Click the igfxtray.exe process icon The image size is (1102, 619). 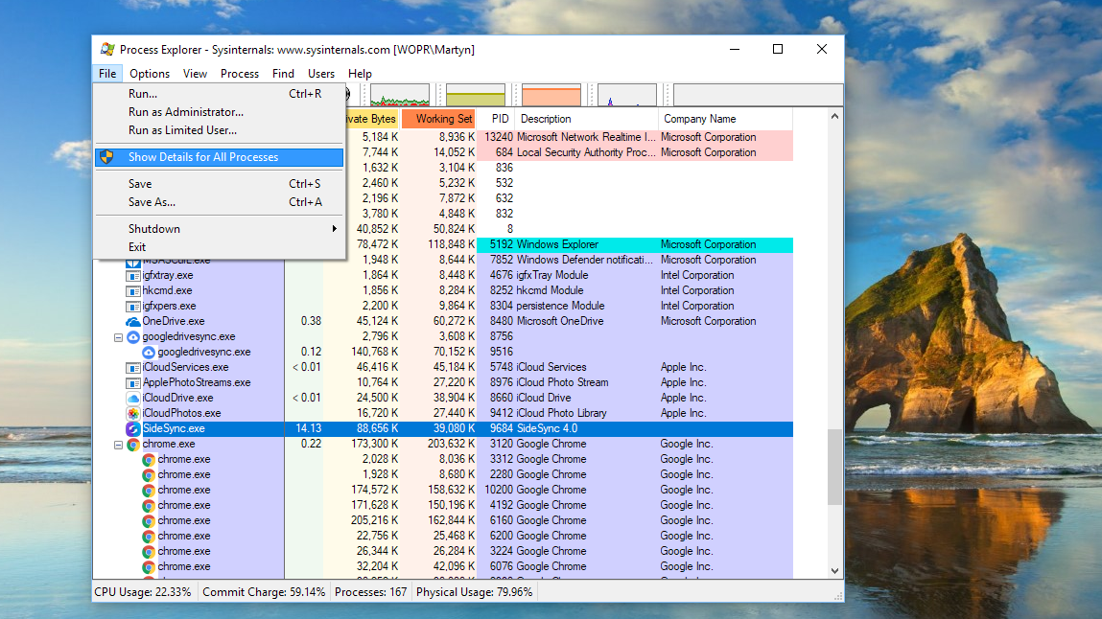point(131,275)
